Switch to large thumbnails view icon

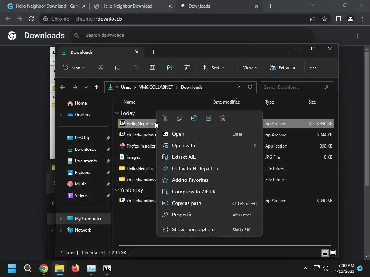333,253
